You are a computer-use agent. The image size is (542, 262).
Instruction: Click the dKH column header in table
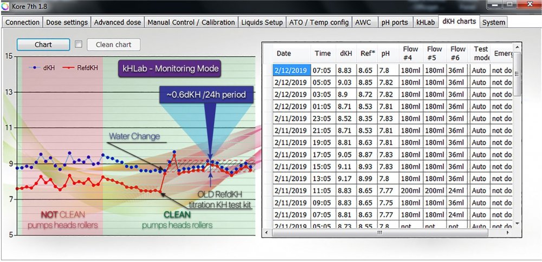345,54
